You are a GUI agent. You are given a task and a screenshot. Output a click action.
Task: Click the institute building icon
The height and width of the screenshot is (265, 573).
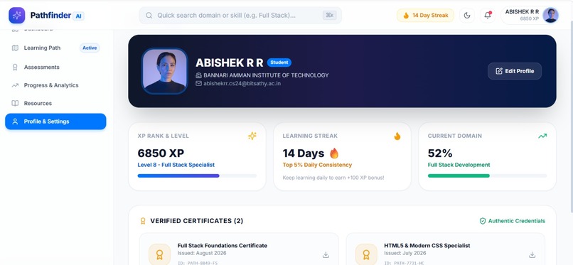tap(199, 75)
